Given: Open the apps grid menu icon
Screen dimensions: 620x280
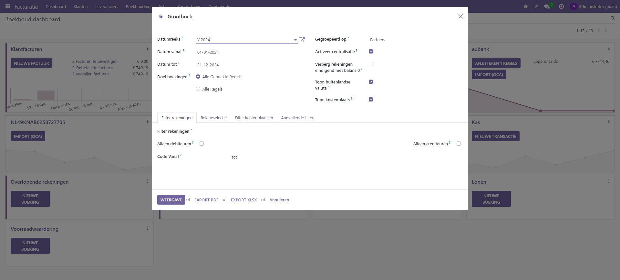Looking at the screenshot, I should (x=8, y=6).
